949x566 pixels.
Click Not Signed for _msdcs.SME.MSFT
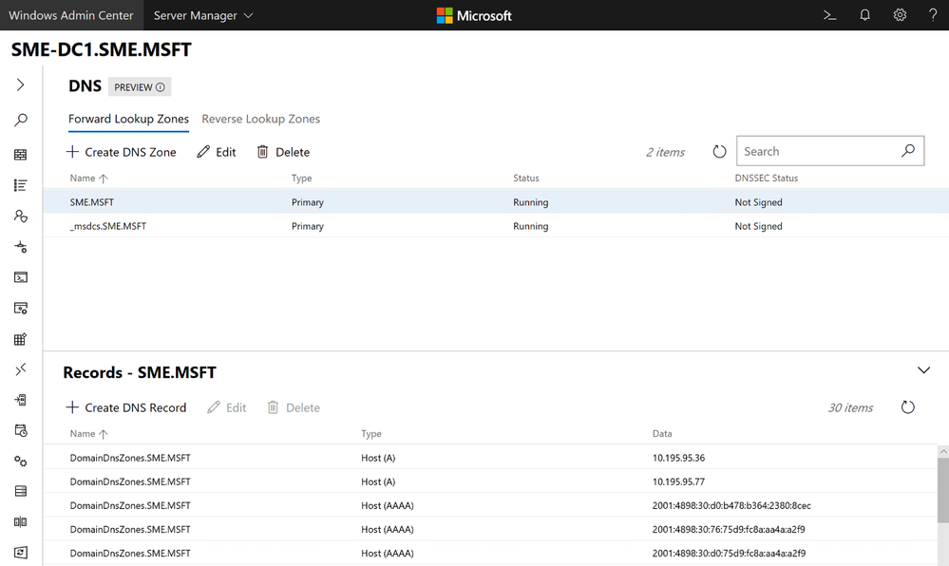(758, 226)
